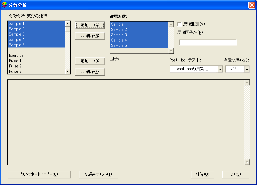This screenshot has width=257, height=185.
Task: Select Sample 3 in 従属変数 list
Action: pos(139,35)
